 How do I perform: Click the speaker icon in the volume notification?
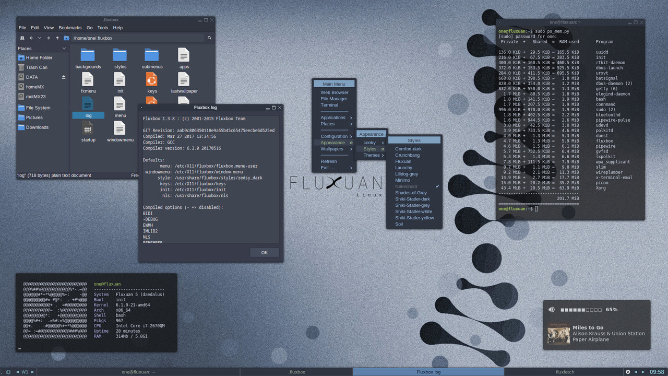pyautogui.click(x=552, y=310)
